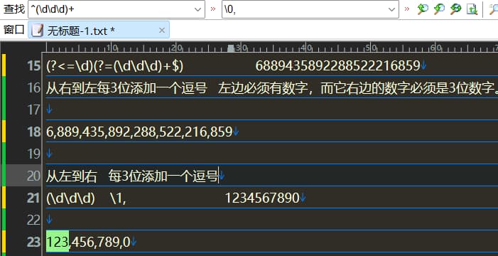Select line number 15 in the gutter
The width and height of the screenshot is (498, 256).
coord(34,66)
